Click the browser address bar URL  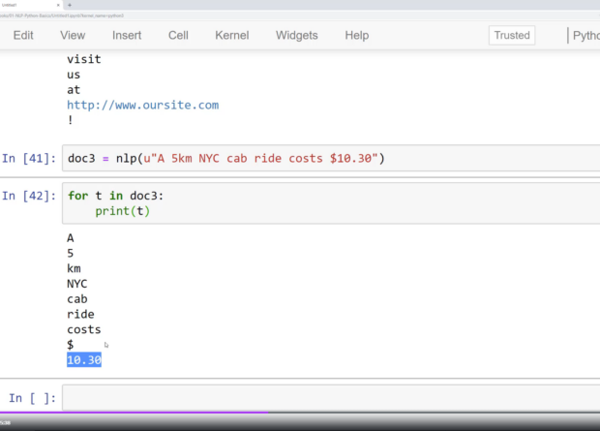click(62, 15)
